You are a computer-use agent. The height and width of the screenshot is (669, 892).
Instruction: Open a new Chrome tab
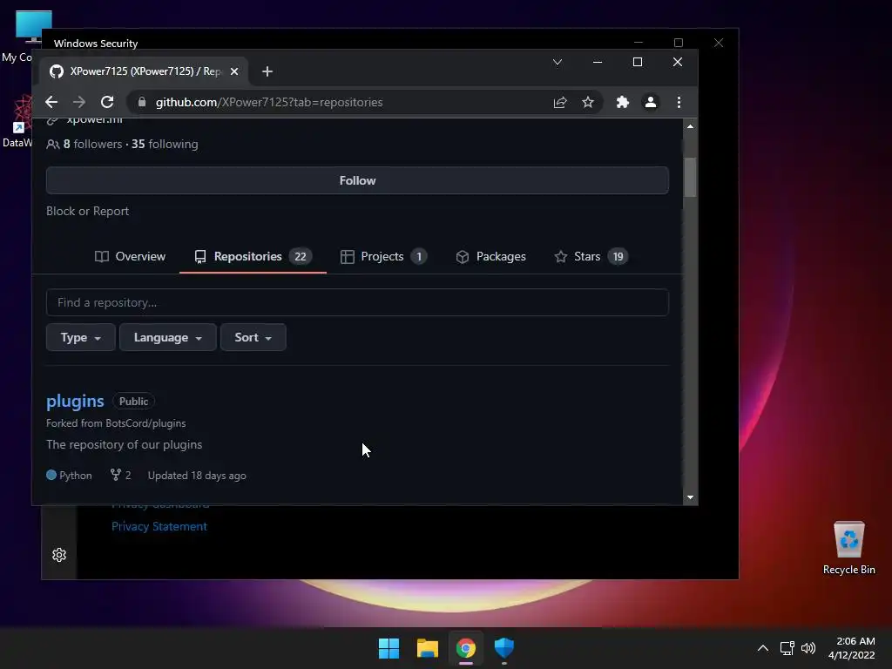click(267, 71)
